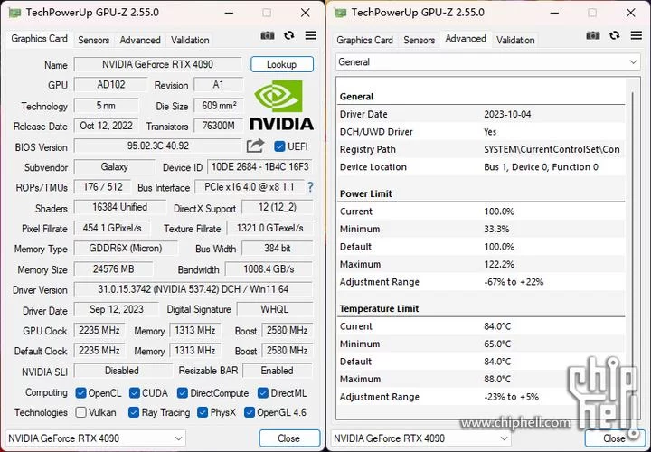Image resolution: width=651 pixels, height=452 pixels.
Task: Toggle the DirectCompute checkbox
Action: [183, 393]
